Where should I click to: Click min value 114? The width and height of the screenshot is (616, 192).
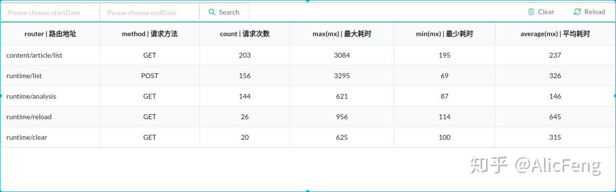445,117
